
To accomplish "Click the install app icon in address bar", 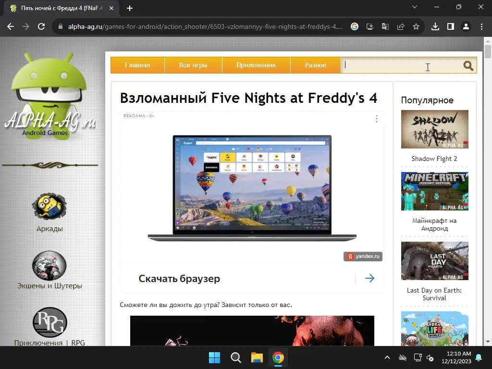I will coord(370,27).
